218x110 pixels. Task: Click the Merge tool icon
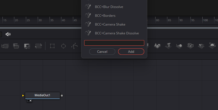pyautogui.click(x=5, y=46)
